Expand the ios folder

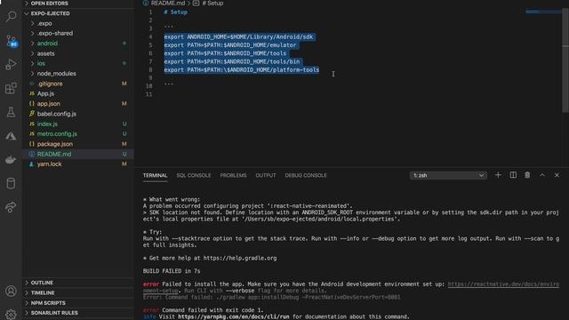(78, 63)
